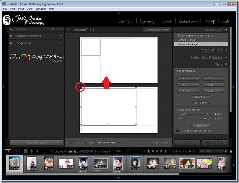The height and width of the screenshot is (183, 239).
Task: Click José Ojeda Photography identity plate
Action: [x=24, y=20]
